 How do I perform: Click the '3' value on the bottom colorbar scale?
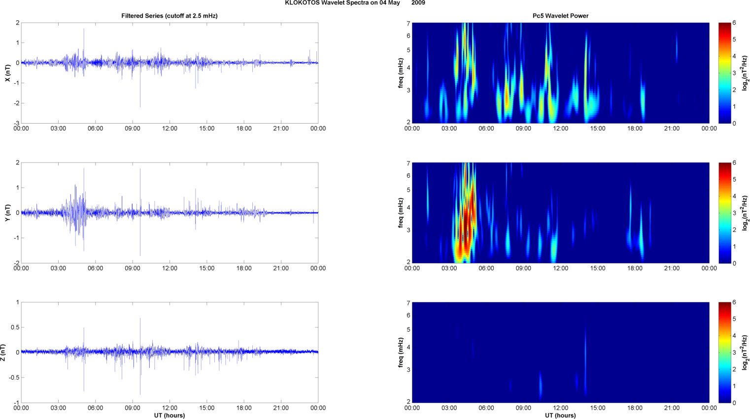click(x=734, y=353)
